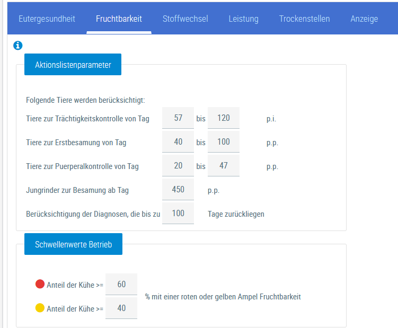The image size is (398, 328).
Task: Click the yellow traffic light indicator
Action: pos(40,308)
